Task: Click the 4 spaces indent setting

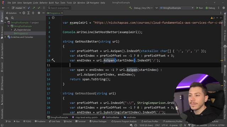Action: click(x=173, y=125)
